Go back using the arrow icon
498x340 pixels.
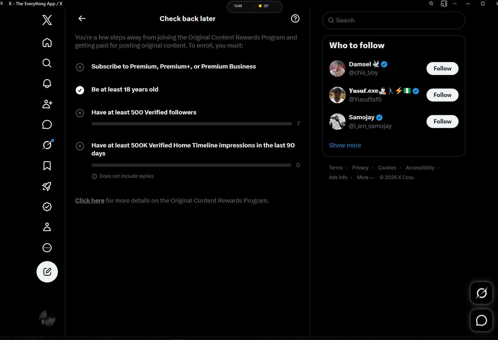point(82,18)
